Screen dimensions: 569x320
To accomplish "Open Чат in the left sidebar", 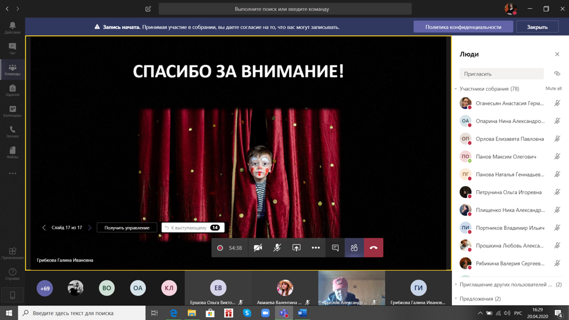I will click(x=12, y=49).
